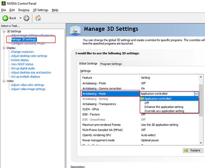
Task: Select CUDA - GPUs row
Action: point(110,109)
